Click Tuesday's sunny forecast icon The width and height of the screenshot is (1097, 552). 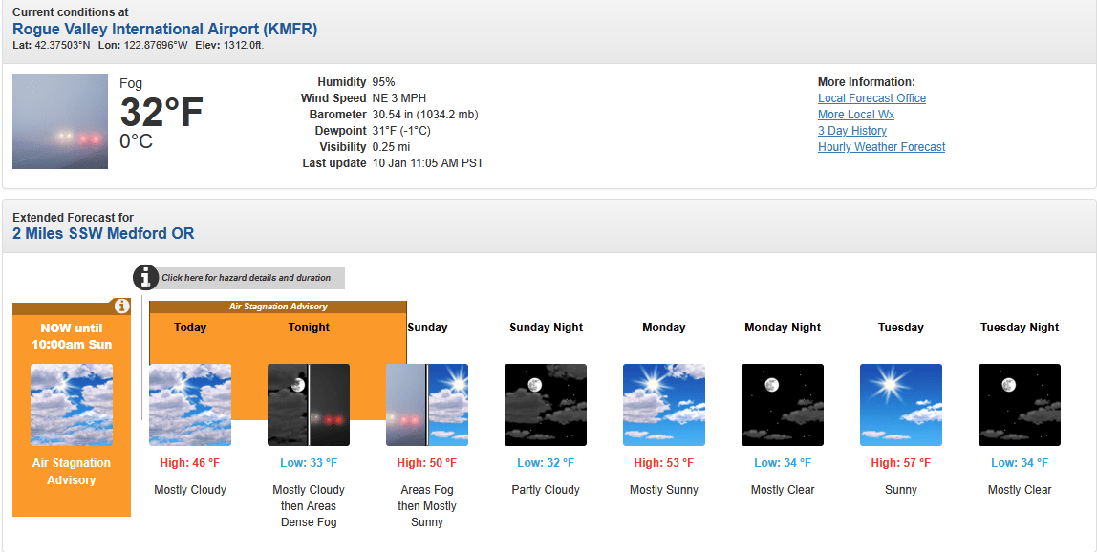click(901, 404)
